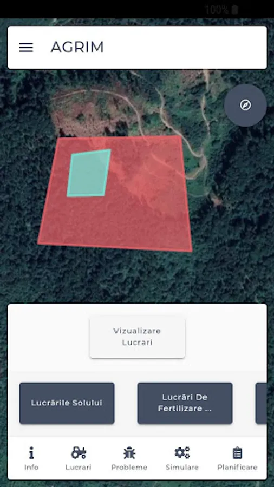Tap the Simulare tab label

point(182,467)
